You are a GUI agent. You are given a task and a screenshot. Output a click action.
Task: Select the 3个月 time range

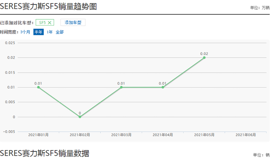pos(25,32)
